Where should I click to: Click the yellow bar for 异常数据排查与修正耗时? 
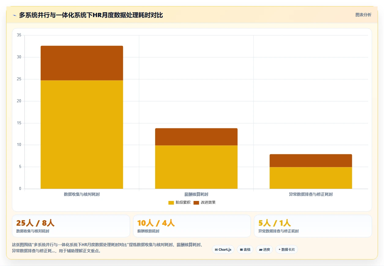coord(311,178)
